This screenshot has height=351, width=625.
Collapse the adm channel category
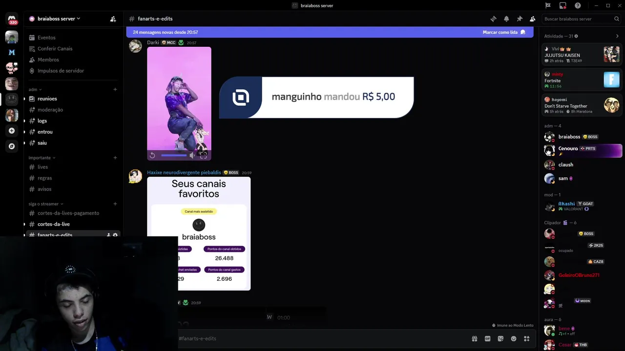coord(35,89)
